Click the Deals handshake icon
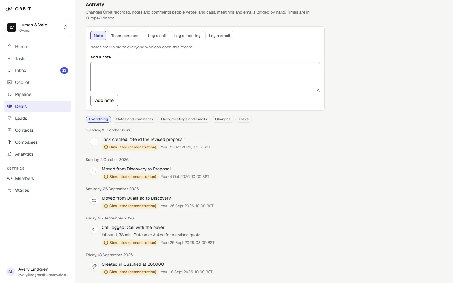453x283 pixels. [9, 106]
